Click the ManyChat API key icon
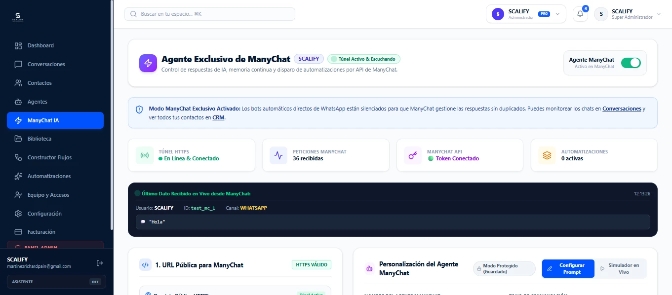This screenshot has width=672, height=295. point(413,155)
